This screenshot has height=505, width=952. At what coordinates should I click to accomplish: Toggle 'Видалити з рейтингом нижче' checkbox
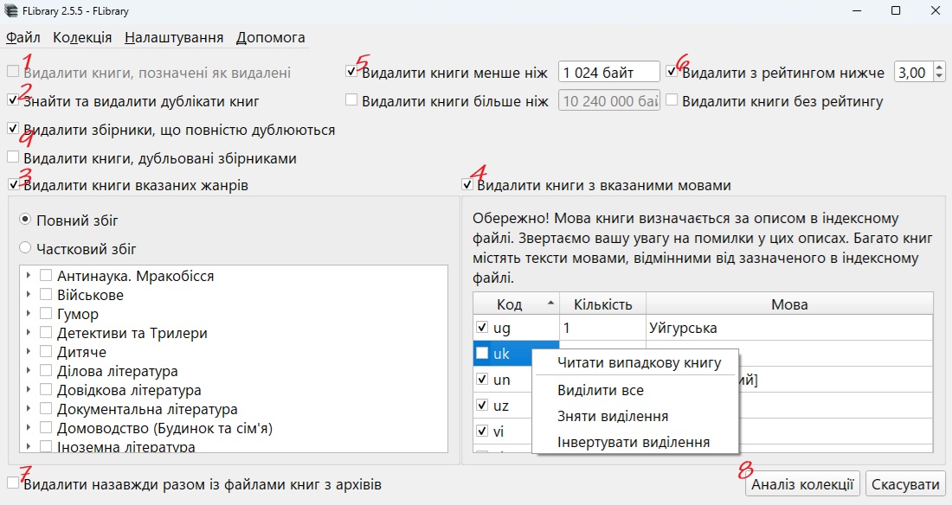coord(672,71)
